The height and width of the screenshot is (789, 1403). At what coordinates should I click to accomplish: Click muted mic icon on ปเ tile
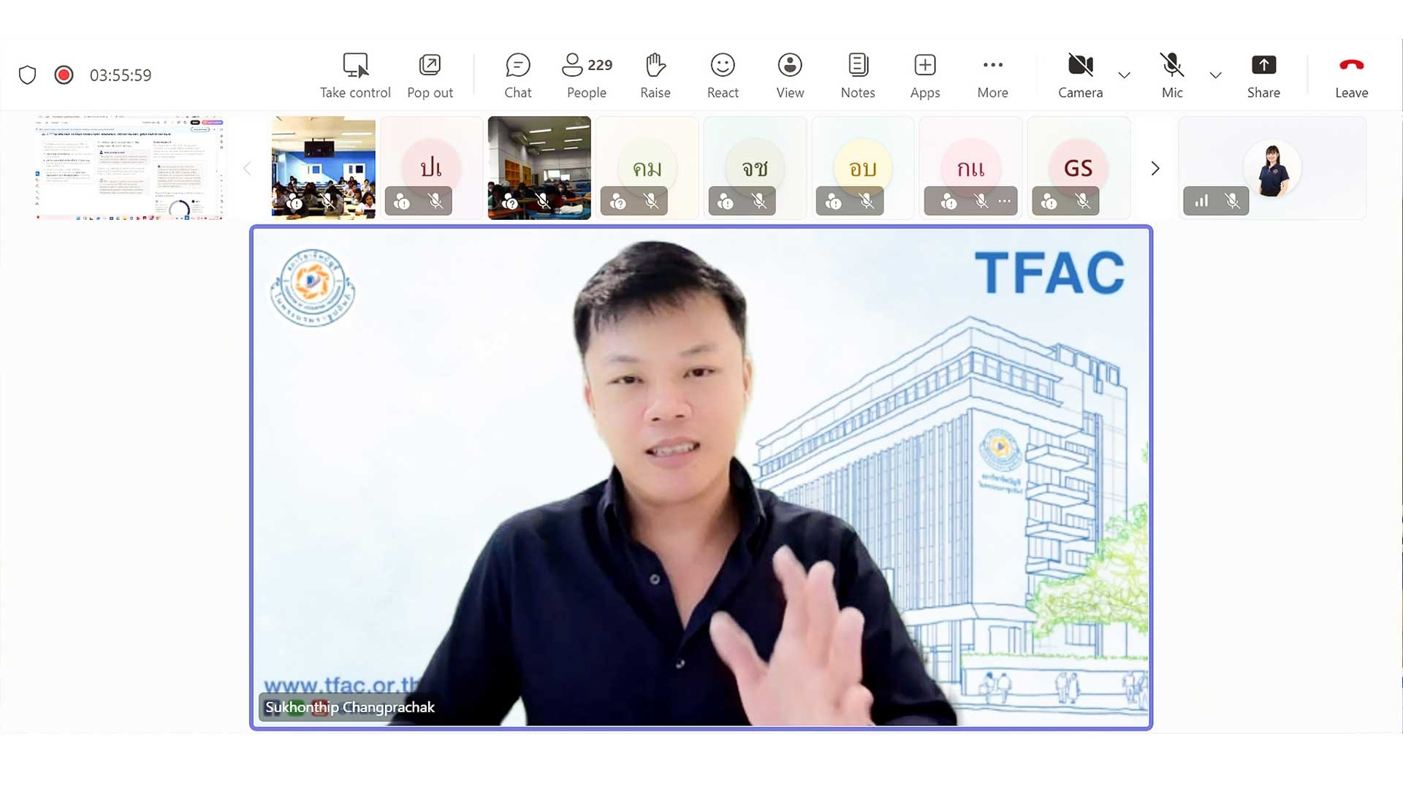436,201
